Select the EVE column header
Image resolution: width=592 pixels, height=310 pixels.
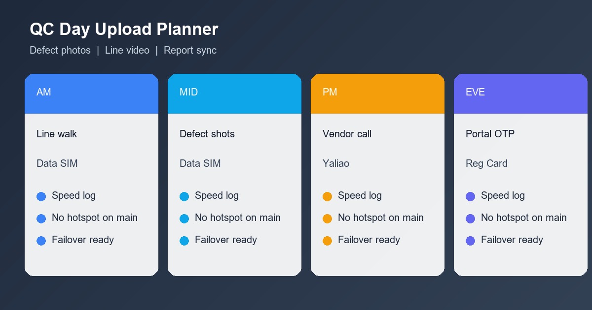[520, 93]
